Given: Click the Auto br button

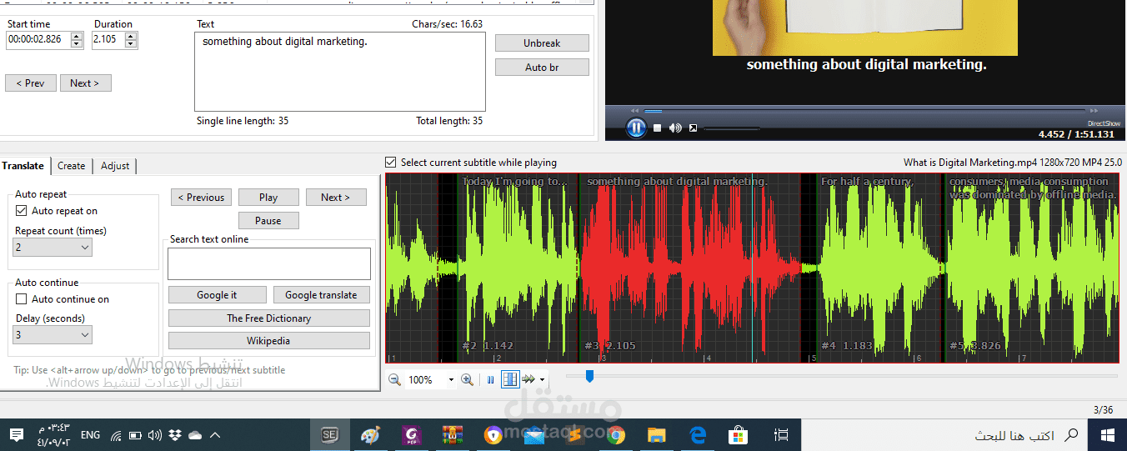Looking at the screenshot, I should tap(542, 68).
